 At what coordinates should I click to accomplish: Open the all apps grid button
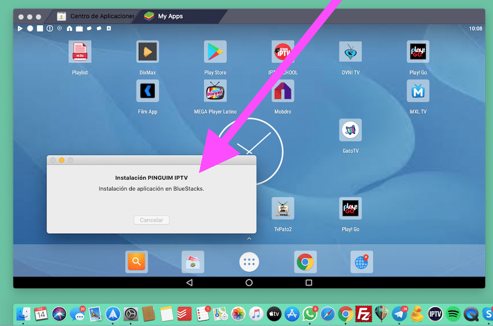[x=249, y=262]
